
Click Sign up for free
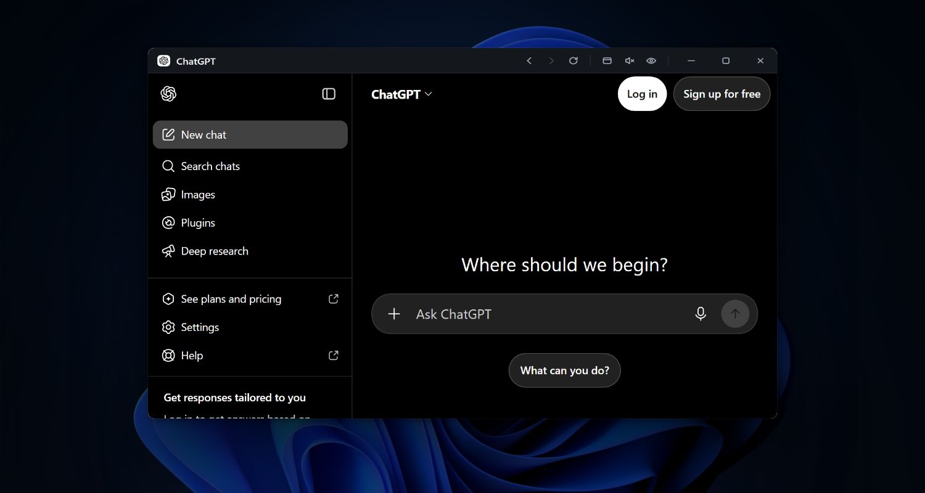(721, 94)
